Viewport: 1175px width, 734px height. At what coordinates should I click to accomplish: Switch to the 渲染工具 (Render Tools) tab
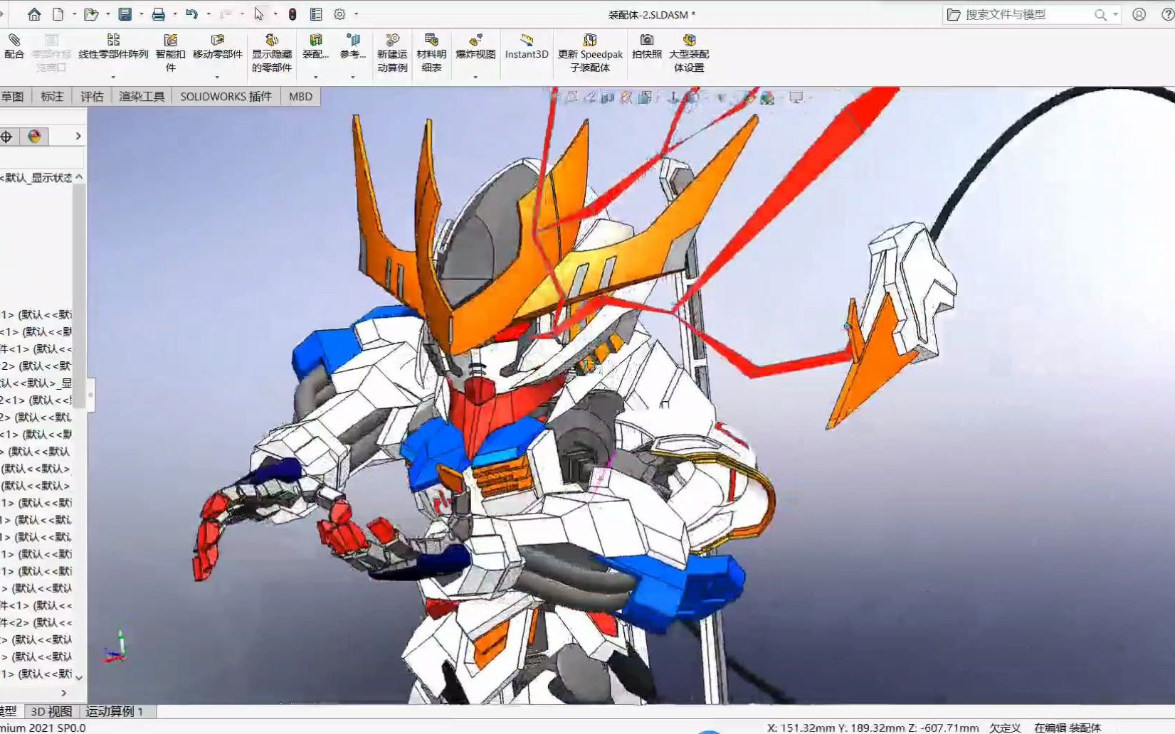click(142, 97)
